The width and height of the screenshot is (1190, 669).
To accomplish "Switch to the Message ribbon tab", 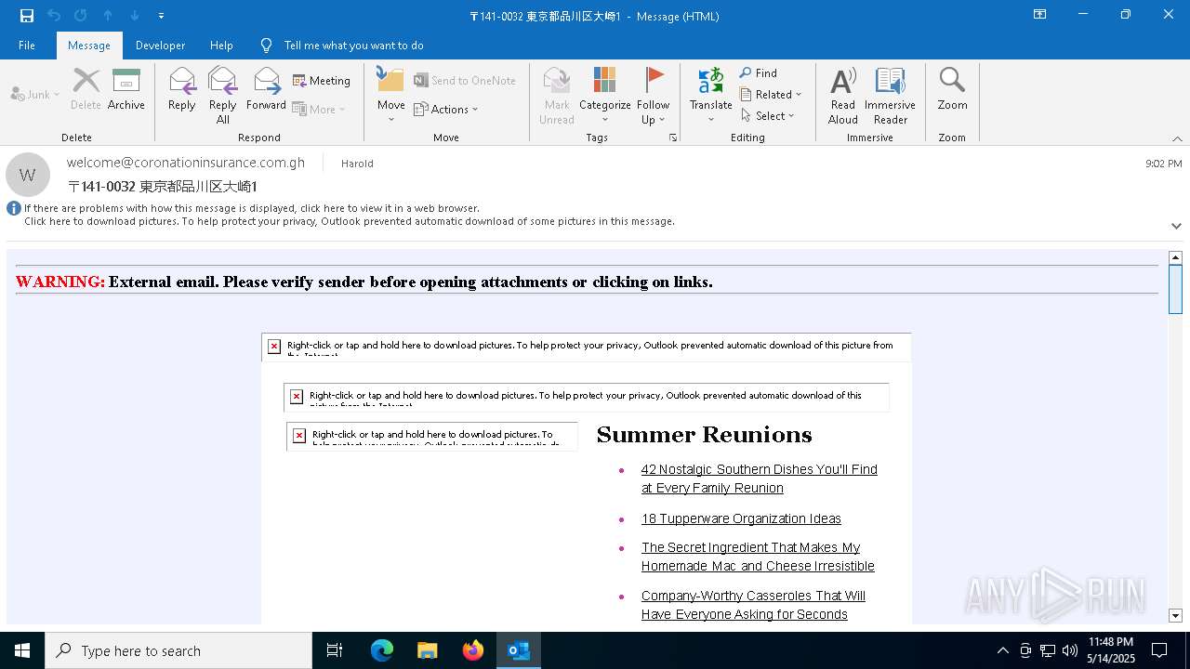I will (89, 46).
